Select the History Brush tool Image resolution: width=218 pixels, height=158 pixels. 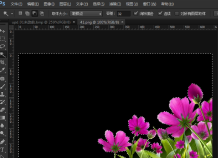pyautogui.click(x=3, y=102)
